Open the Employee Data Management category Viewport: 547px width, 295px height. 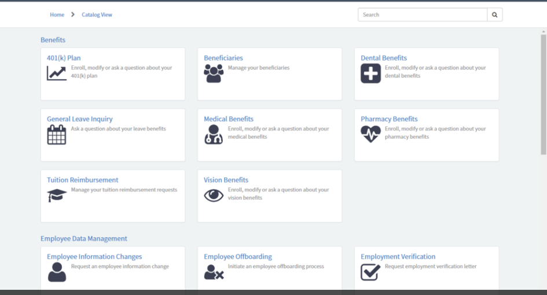[x=84, y=238]
